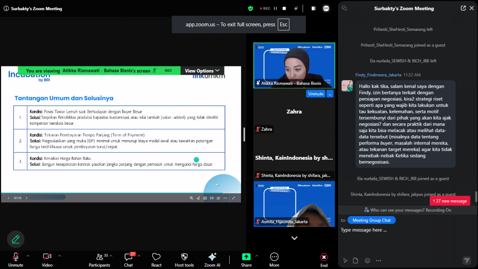478x269 pixels.
Task: Go to previous slide in the presentation
Action: [x=8, y=198]
